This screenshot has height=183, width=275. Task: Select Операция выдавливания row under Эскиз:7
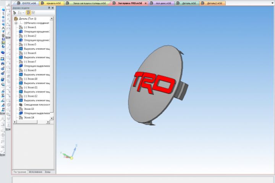point(34,66)
